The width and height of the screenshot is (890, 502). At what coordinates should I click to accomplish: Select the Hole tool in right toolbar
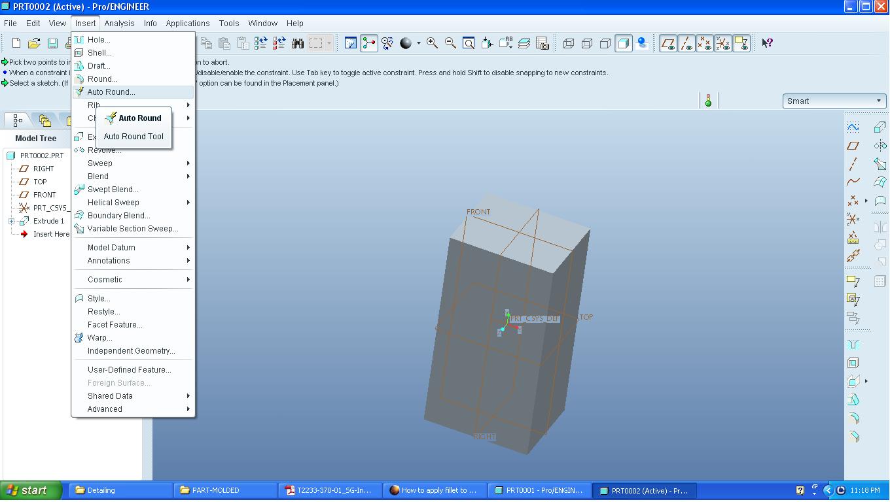point(853,344)
